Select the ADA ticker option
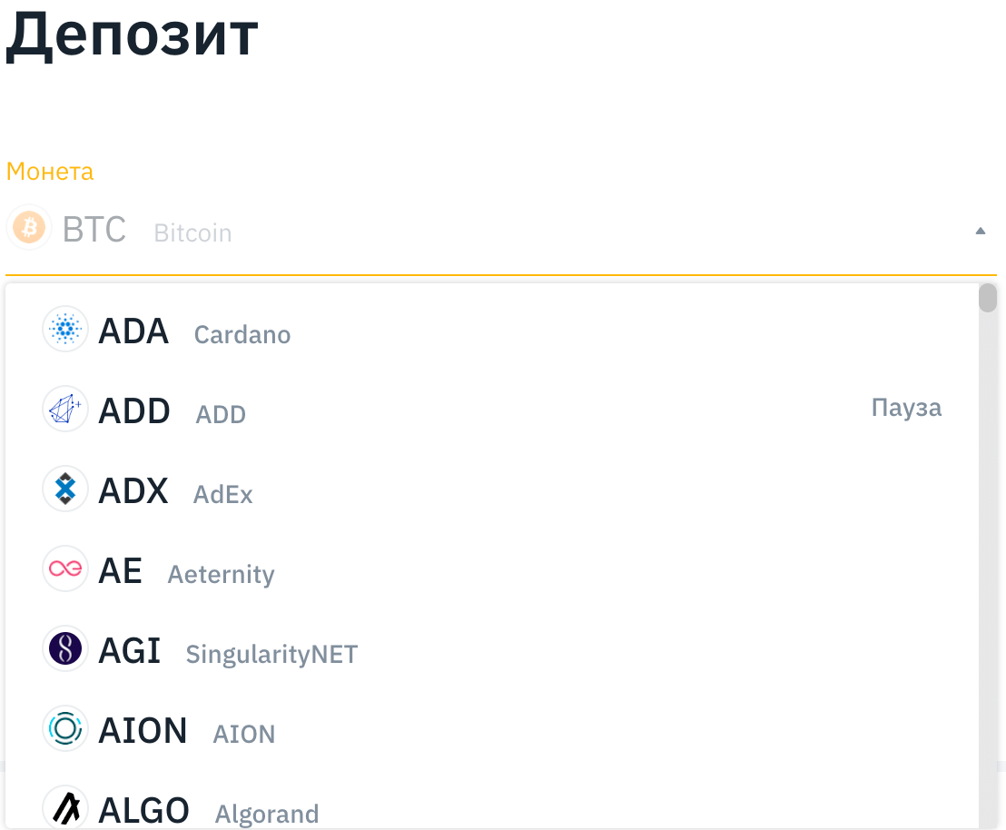 (x=133, y=332)
